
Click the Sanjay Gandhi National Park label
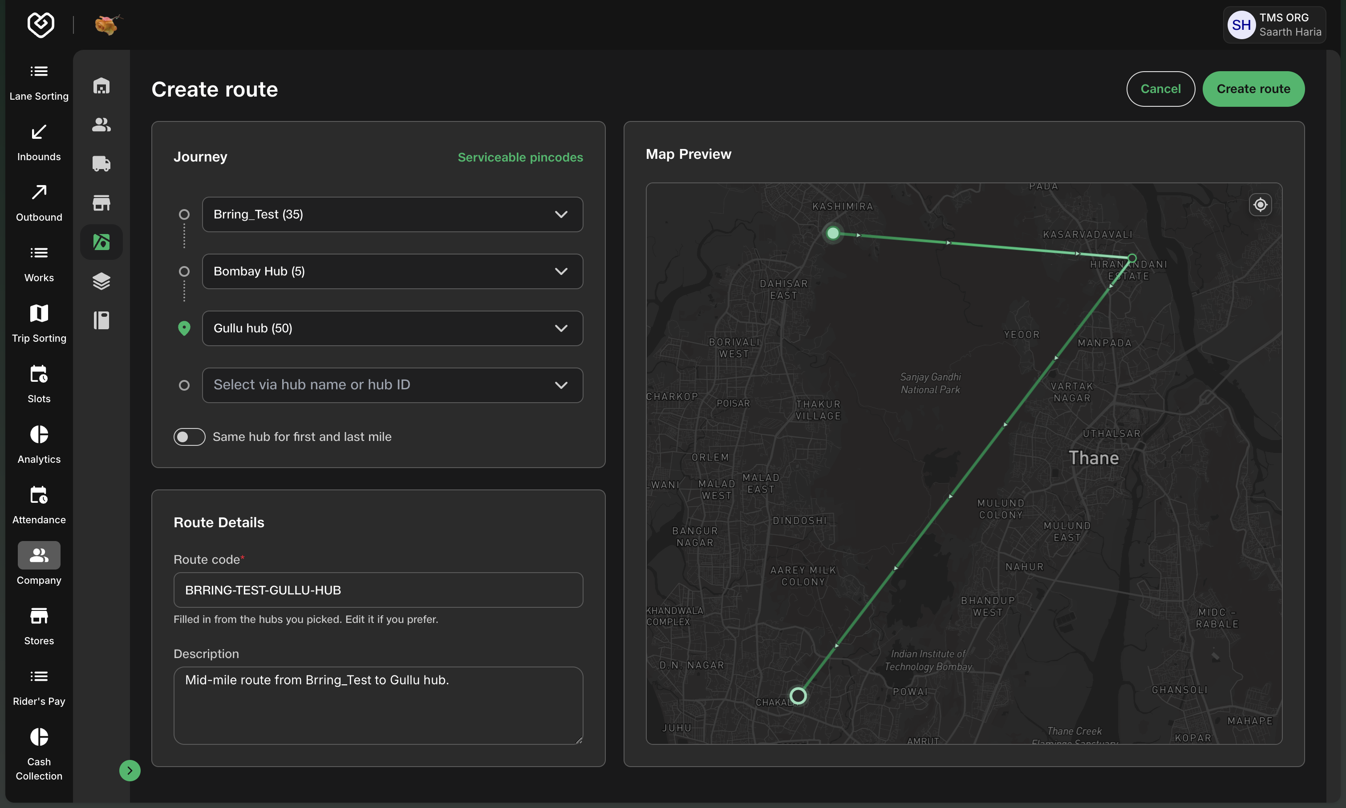tap(930, 383)
